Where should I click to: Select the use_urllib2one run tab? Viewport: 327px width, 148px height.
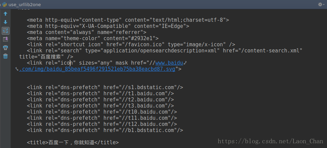click(x=21, y=4)
